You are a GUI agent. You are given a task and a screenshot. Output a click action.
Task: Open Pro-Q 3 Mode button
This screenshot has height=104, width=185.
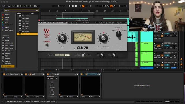point(52,97)
